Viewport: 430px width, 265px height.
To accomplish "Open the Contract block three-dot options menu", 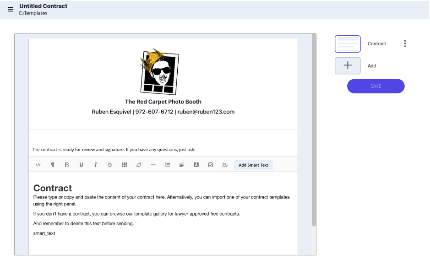I will [x=405, y=43].
